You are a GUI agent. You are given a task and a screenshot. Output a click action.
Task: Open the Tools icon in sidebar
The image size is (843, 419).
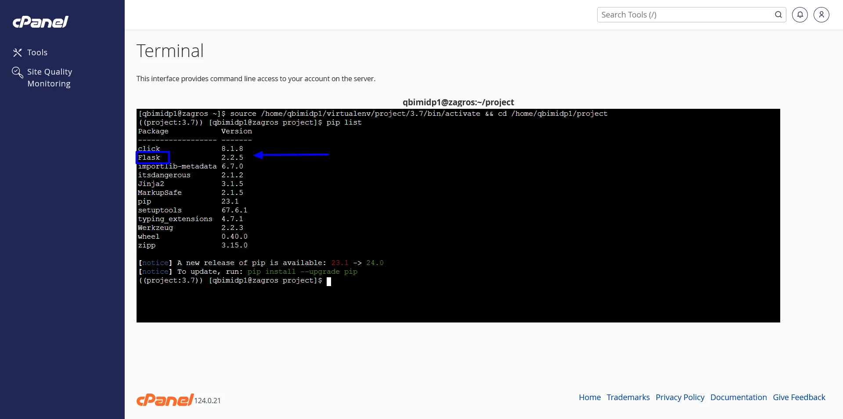point(18,53)
